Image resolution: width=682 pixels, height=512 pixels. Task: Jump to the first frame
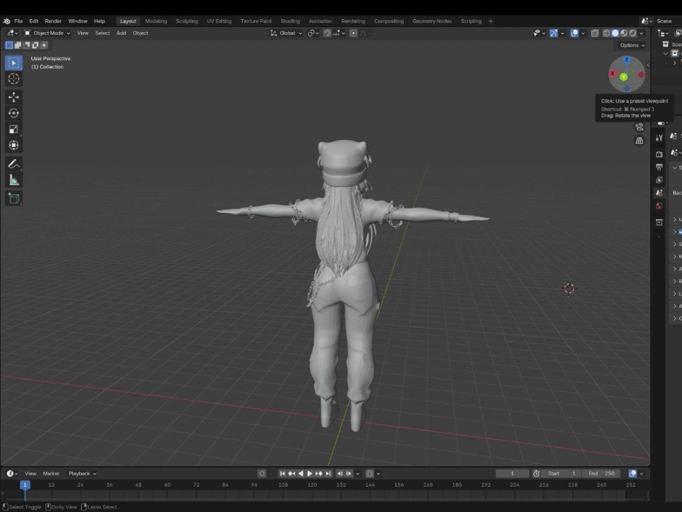[x=282, y=474]
